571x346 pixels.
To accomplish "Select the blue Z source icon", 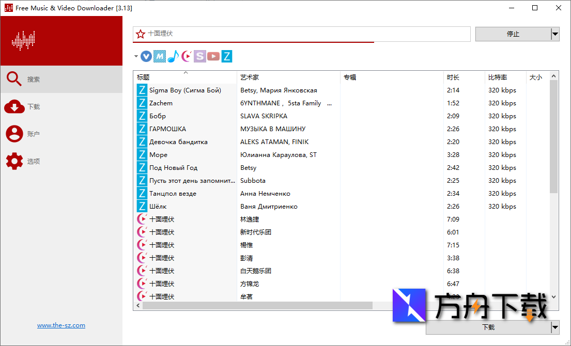I will pos(227,56).
